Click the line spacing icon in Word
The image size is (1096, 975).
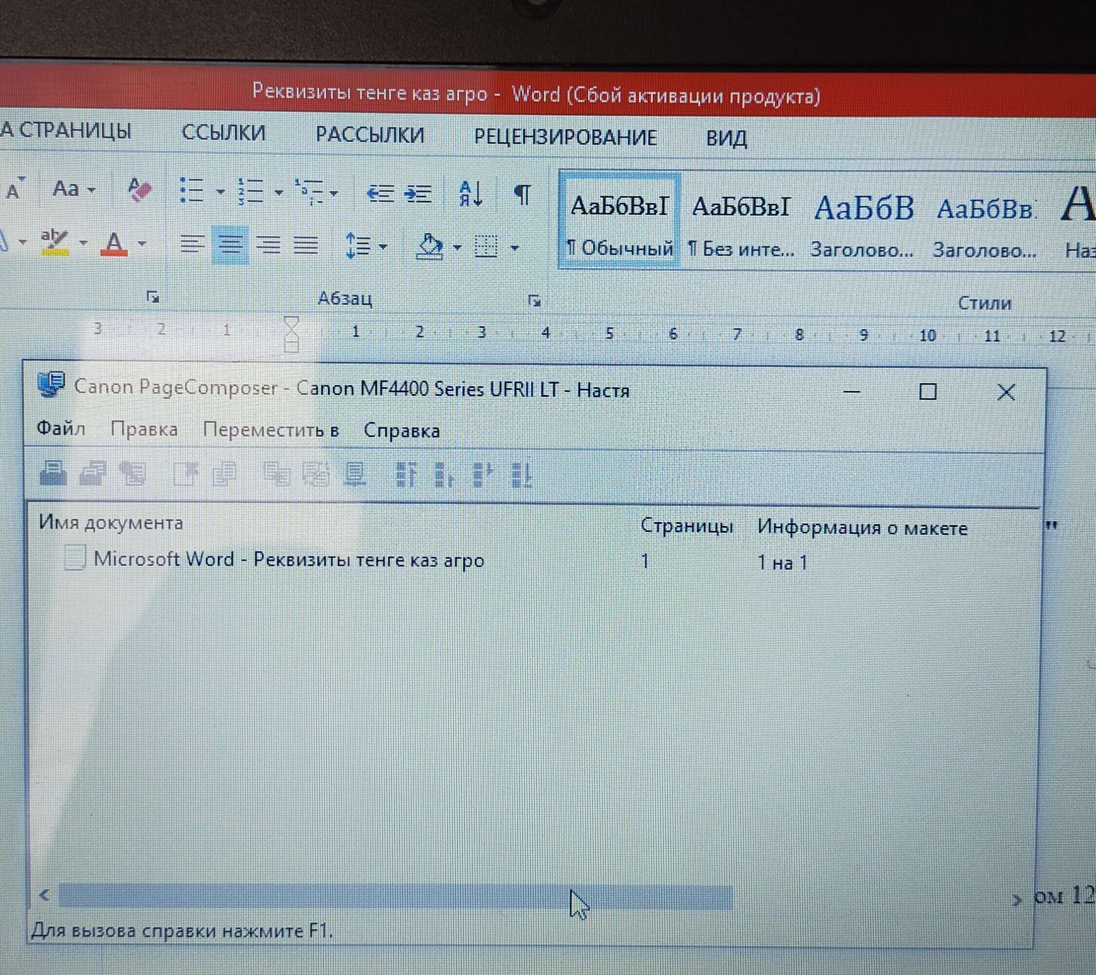[358, 246]
